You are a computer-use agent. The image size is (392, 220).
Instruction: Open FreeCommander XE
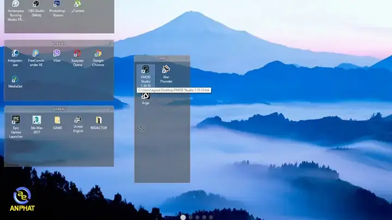point(36,54)
